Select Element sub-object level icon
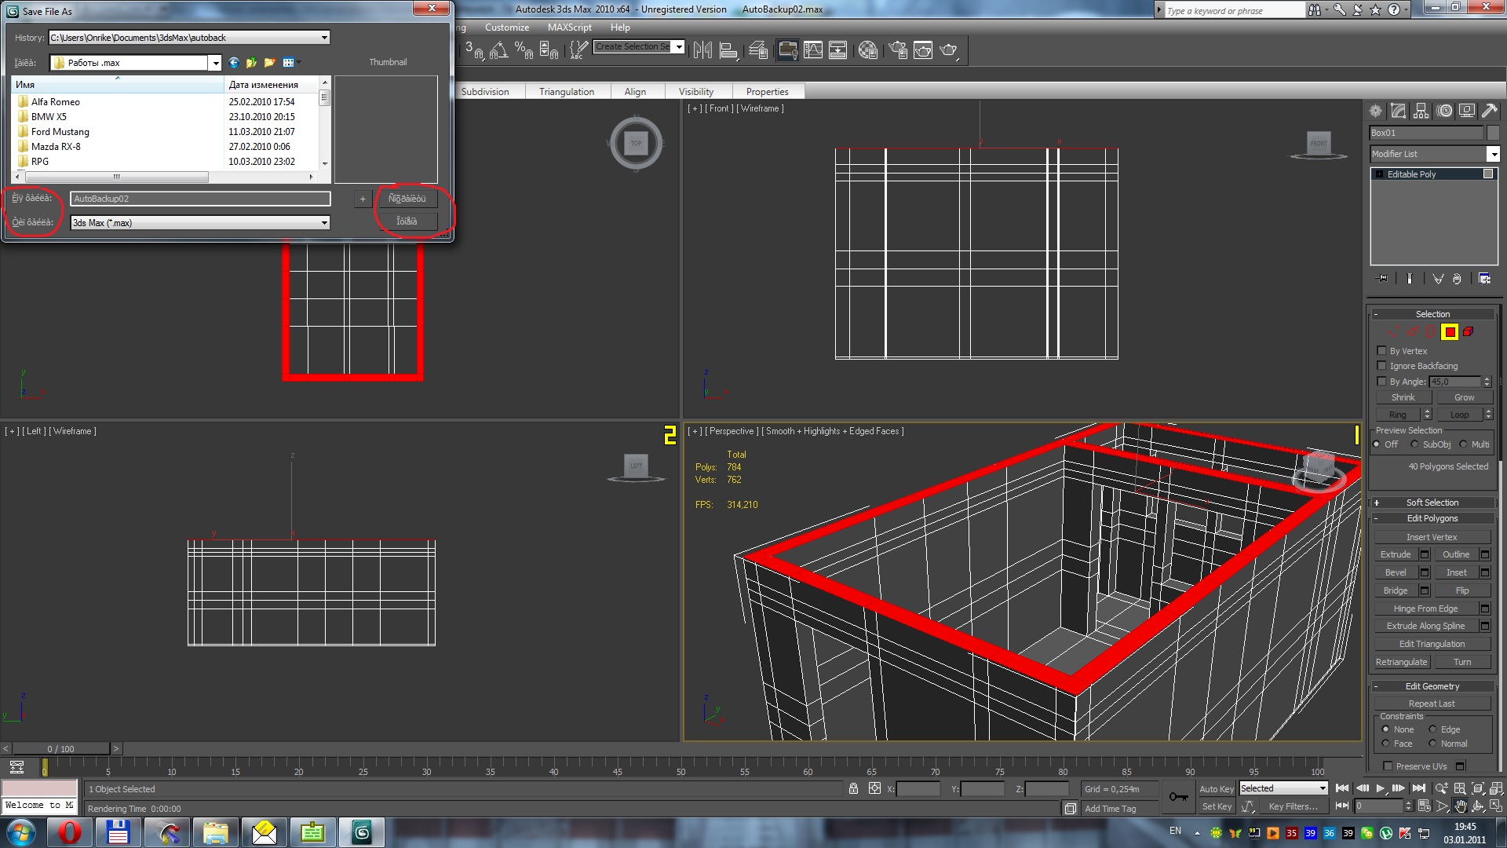Viewport: 1507px width, 848px height. [x=1468, y=332]
